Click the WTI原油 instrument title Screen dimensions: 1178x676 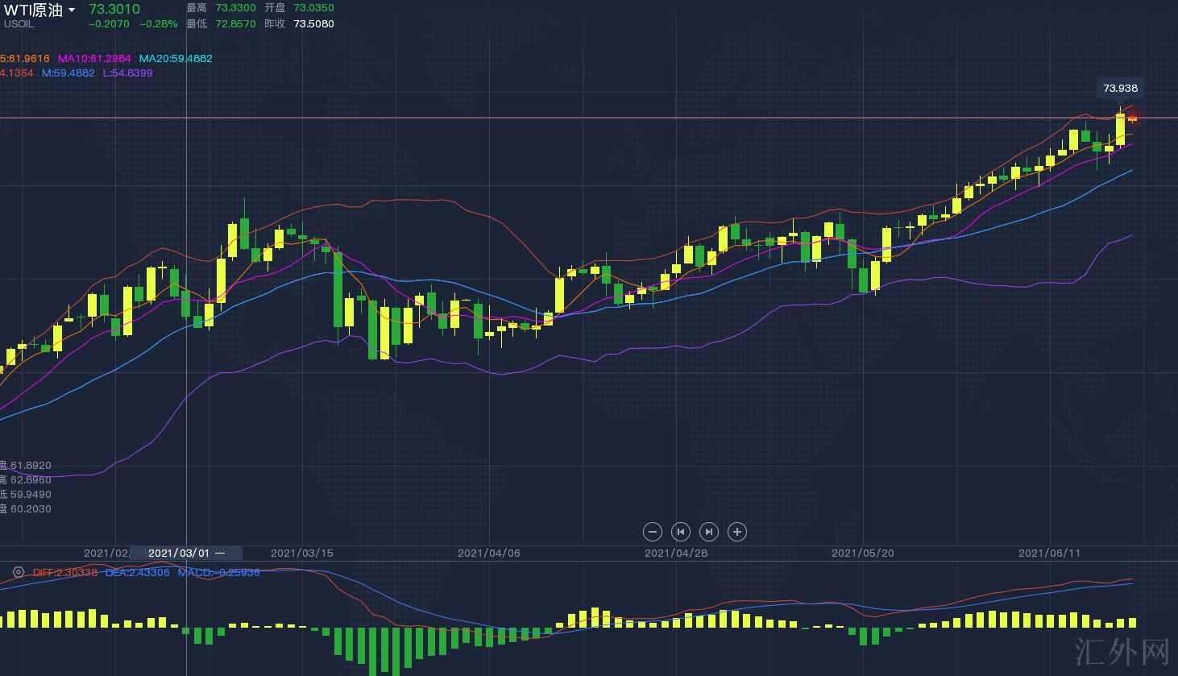[33, 10]
